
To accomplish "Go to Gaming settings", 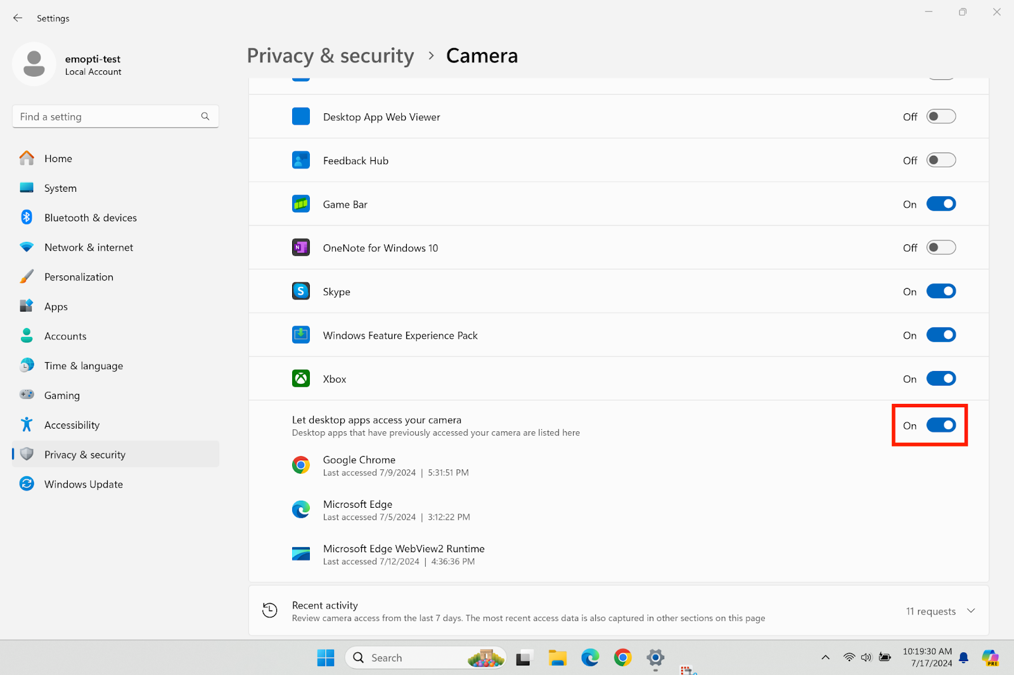I will [115, 395].
